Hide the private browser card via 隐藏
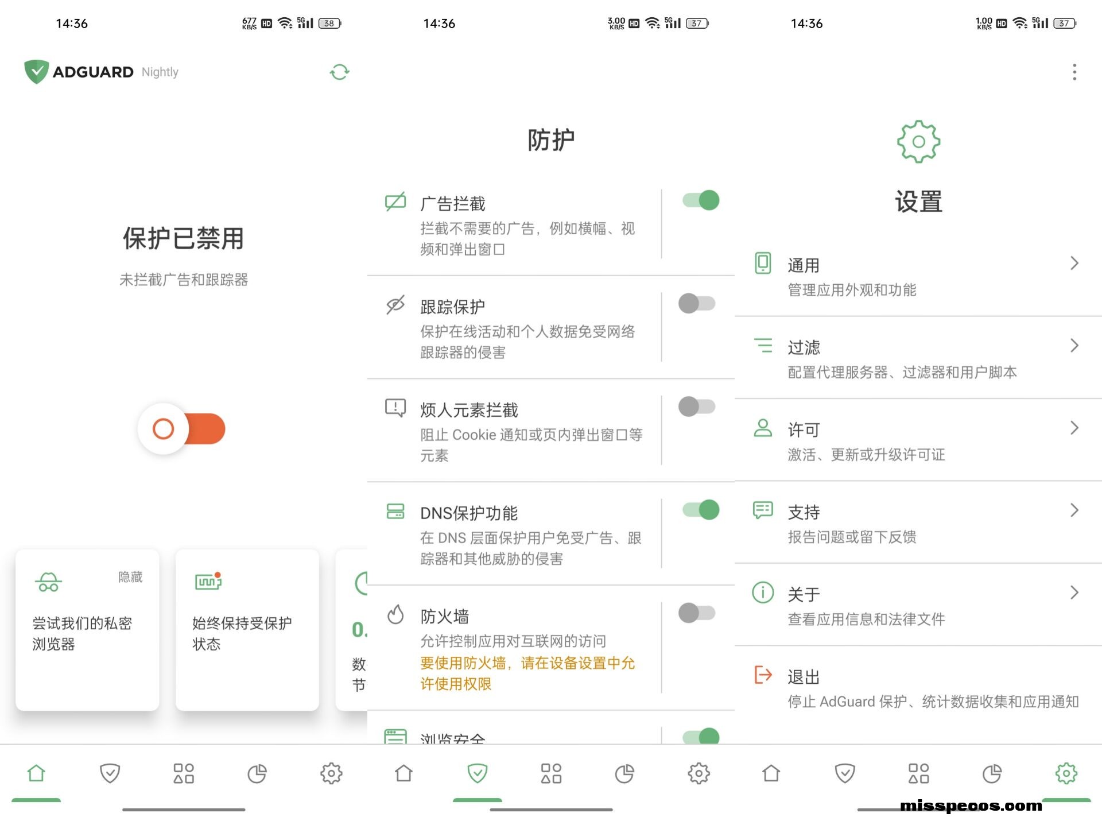1102x817 pixels. (130, 577)
